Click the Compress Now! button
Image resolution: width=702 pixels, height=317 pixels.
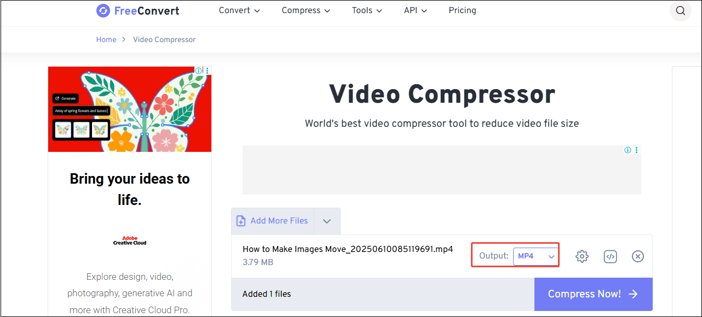(x=593, y=293)
